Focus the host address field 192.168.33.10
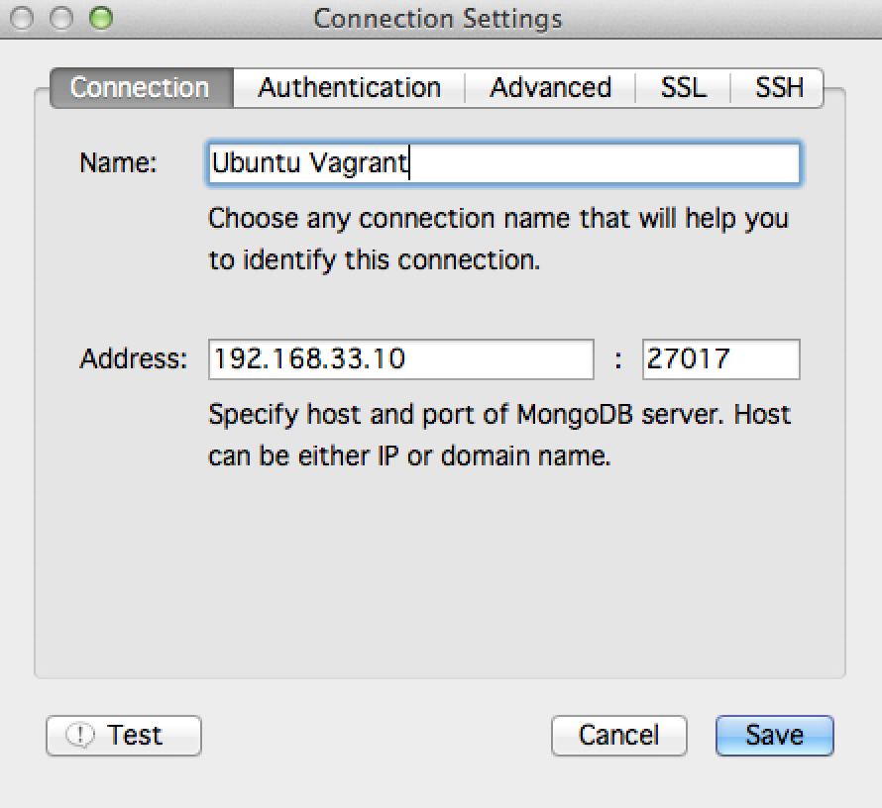Screen dimensions: 882x808 (x=400, y=359)
